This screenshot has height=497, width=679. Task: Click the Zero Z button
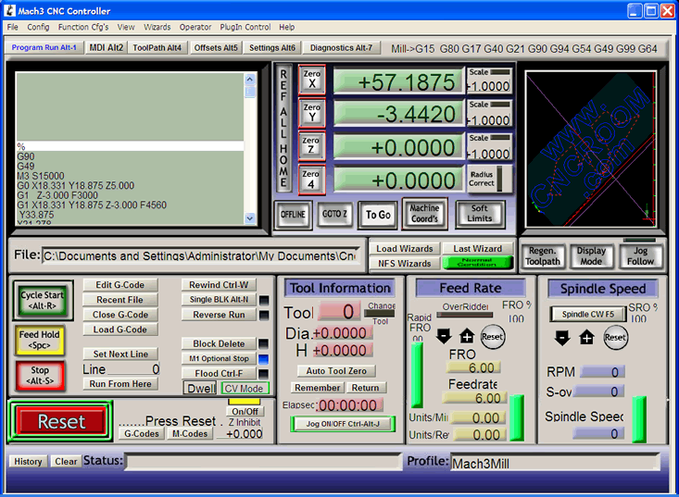312,146
